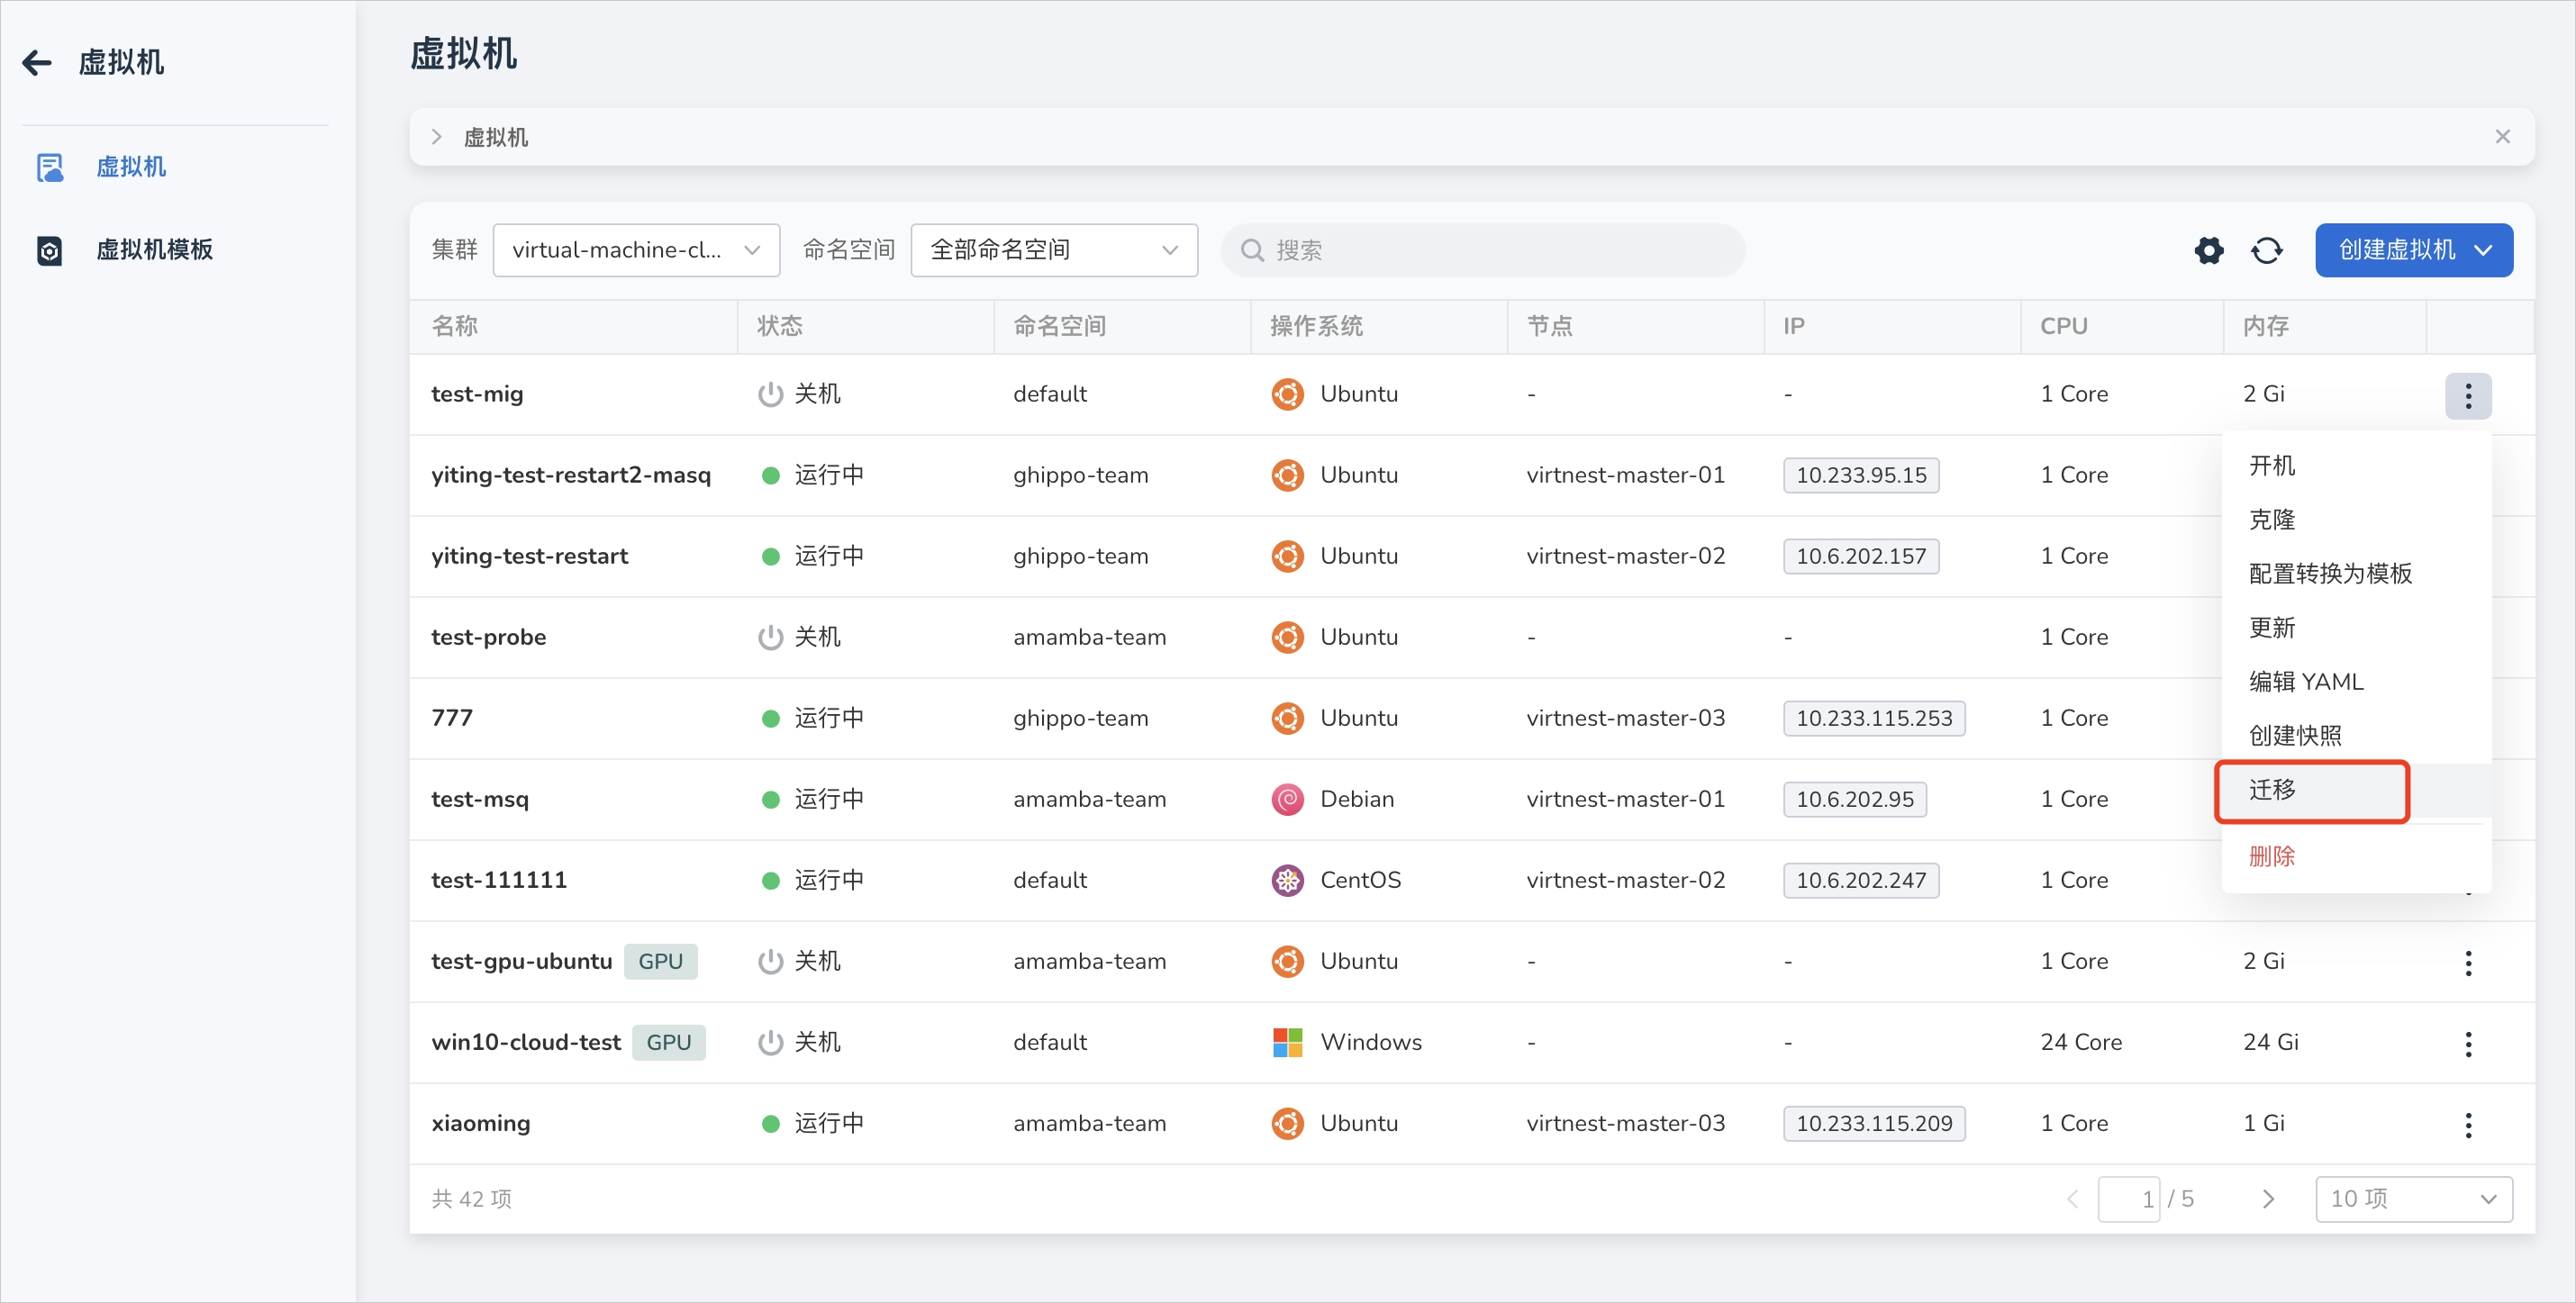The height and width of the screenshot is (1303, 2576).
Task: Open the 全部命名空间 namespace dropdown
Action: (x=1054, y=250)
